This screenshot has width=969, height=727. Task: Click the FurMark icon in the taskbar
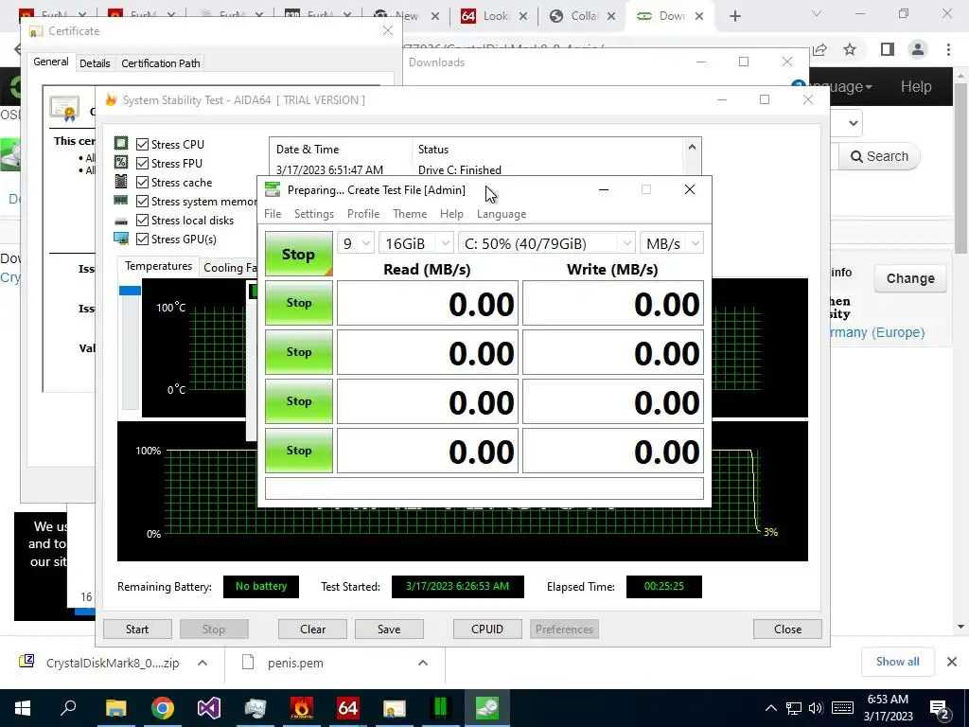pos(302,708)
